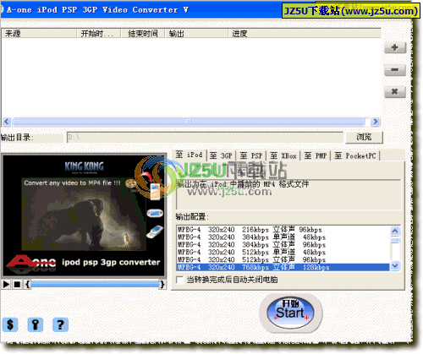Switch to the 至 3GP tab
This screenshot has height=354, width=423.
[221, 155]
